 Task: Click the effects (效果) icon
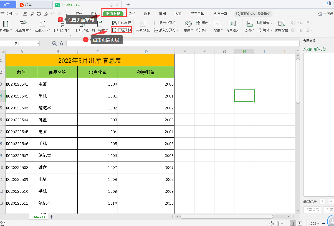(218, 24)
